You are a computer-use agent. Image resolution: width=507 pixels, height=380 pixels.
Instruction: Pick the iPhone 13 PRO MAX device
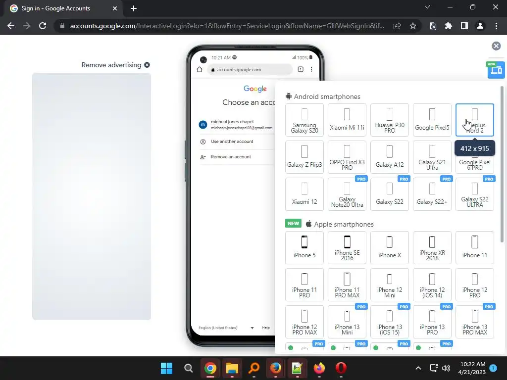[x=475, y=322]
